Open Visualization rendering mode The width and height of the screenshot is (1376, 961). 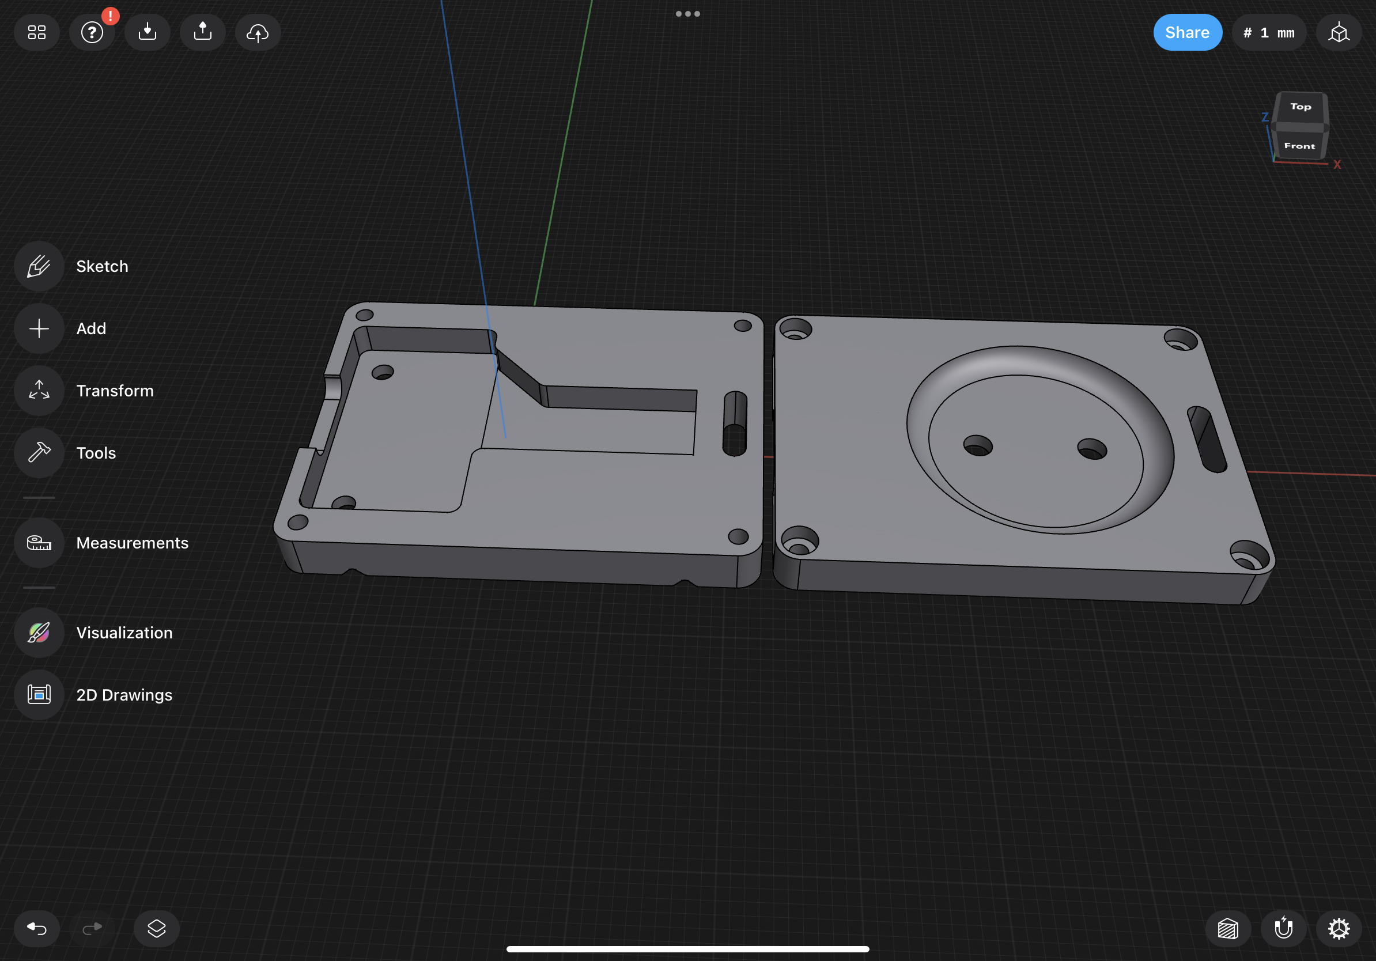pos(39,633)
